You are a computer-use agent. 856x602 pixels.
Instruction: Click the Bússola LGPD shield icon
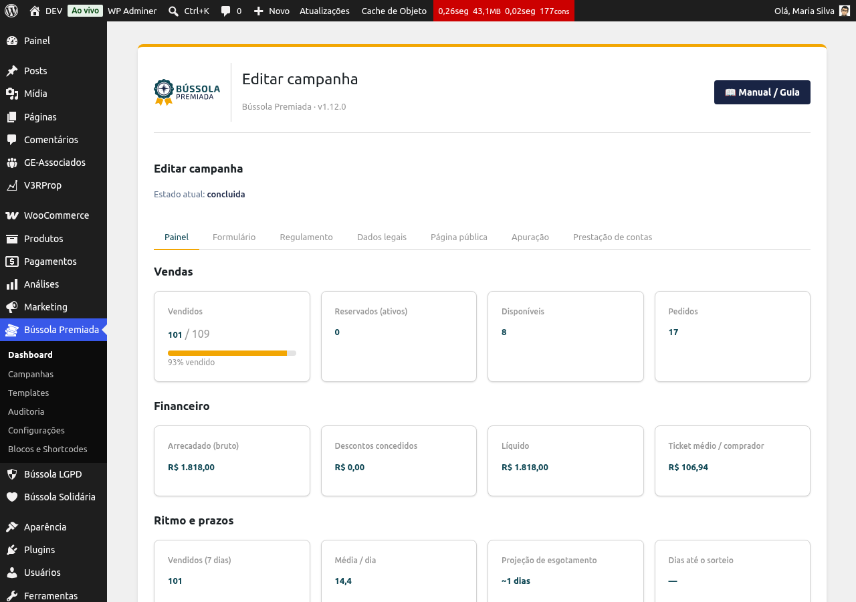point(12,474)
